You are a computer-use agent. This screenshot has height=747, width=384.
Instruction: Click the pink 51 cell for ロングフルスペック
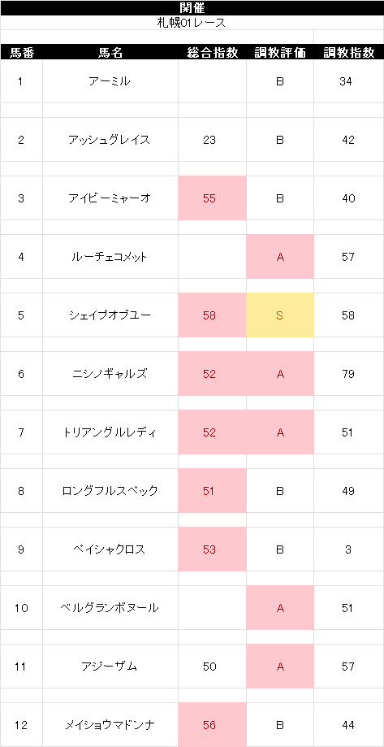point(212,491)
